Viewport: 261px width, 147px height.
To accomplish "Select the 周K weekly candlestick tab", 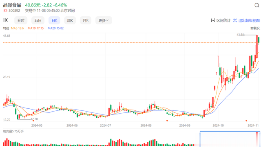I will coord(70,20).
